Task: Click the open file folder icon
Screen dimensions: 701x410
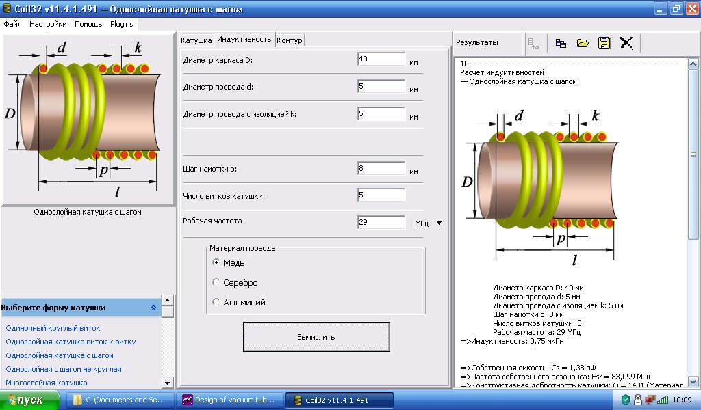Action: [583, 43]
